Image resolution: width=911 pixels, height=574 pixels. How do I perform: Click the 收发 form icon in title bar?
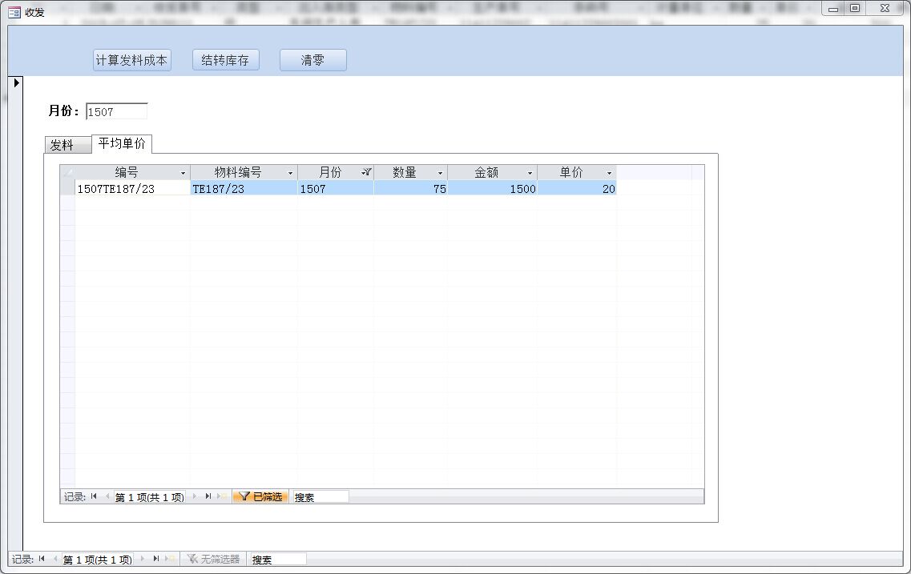pos(14,12)
